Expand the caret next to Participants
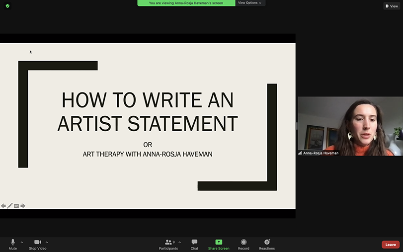 pos(179,242)
